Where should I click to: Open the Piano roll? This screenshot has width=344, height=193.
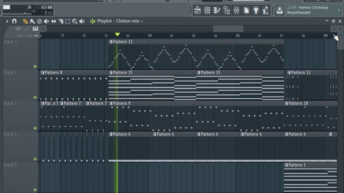click(x=217, y=10)
